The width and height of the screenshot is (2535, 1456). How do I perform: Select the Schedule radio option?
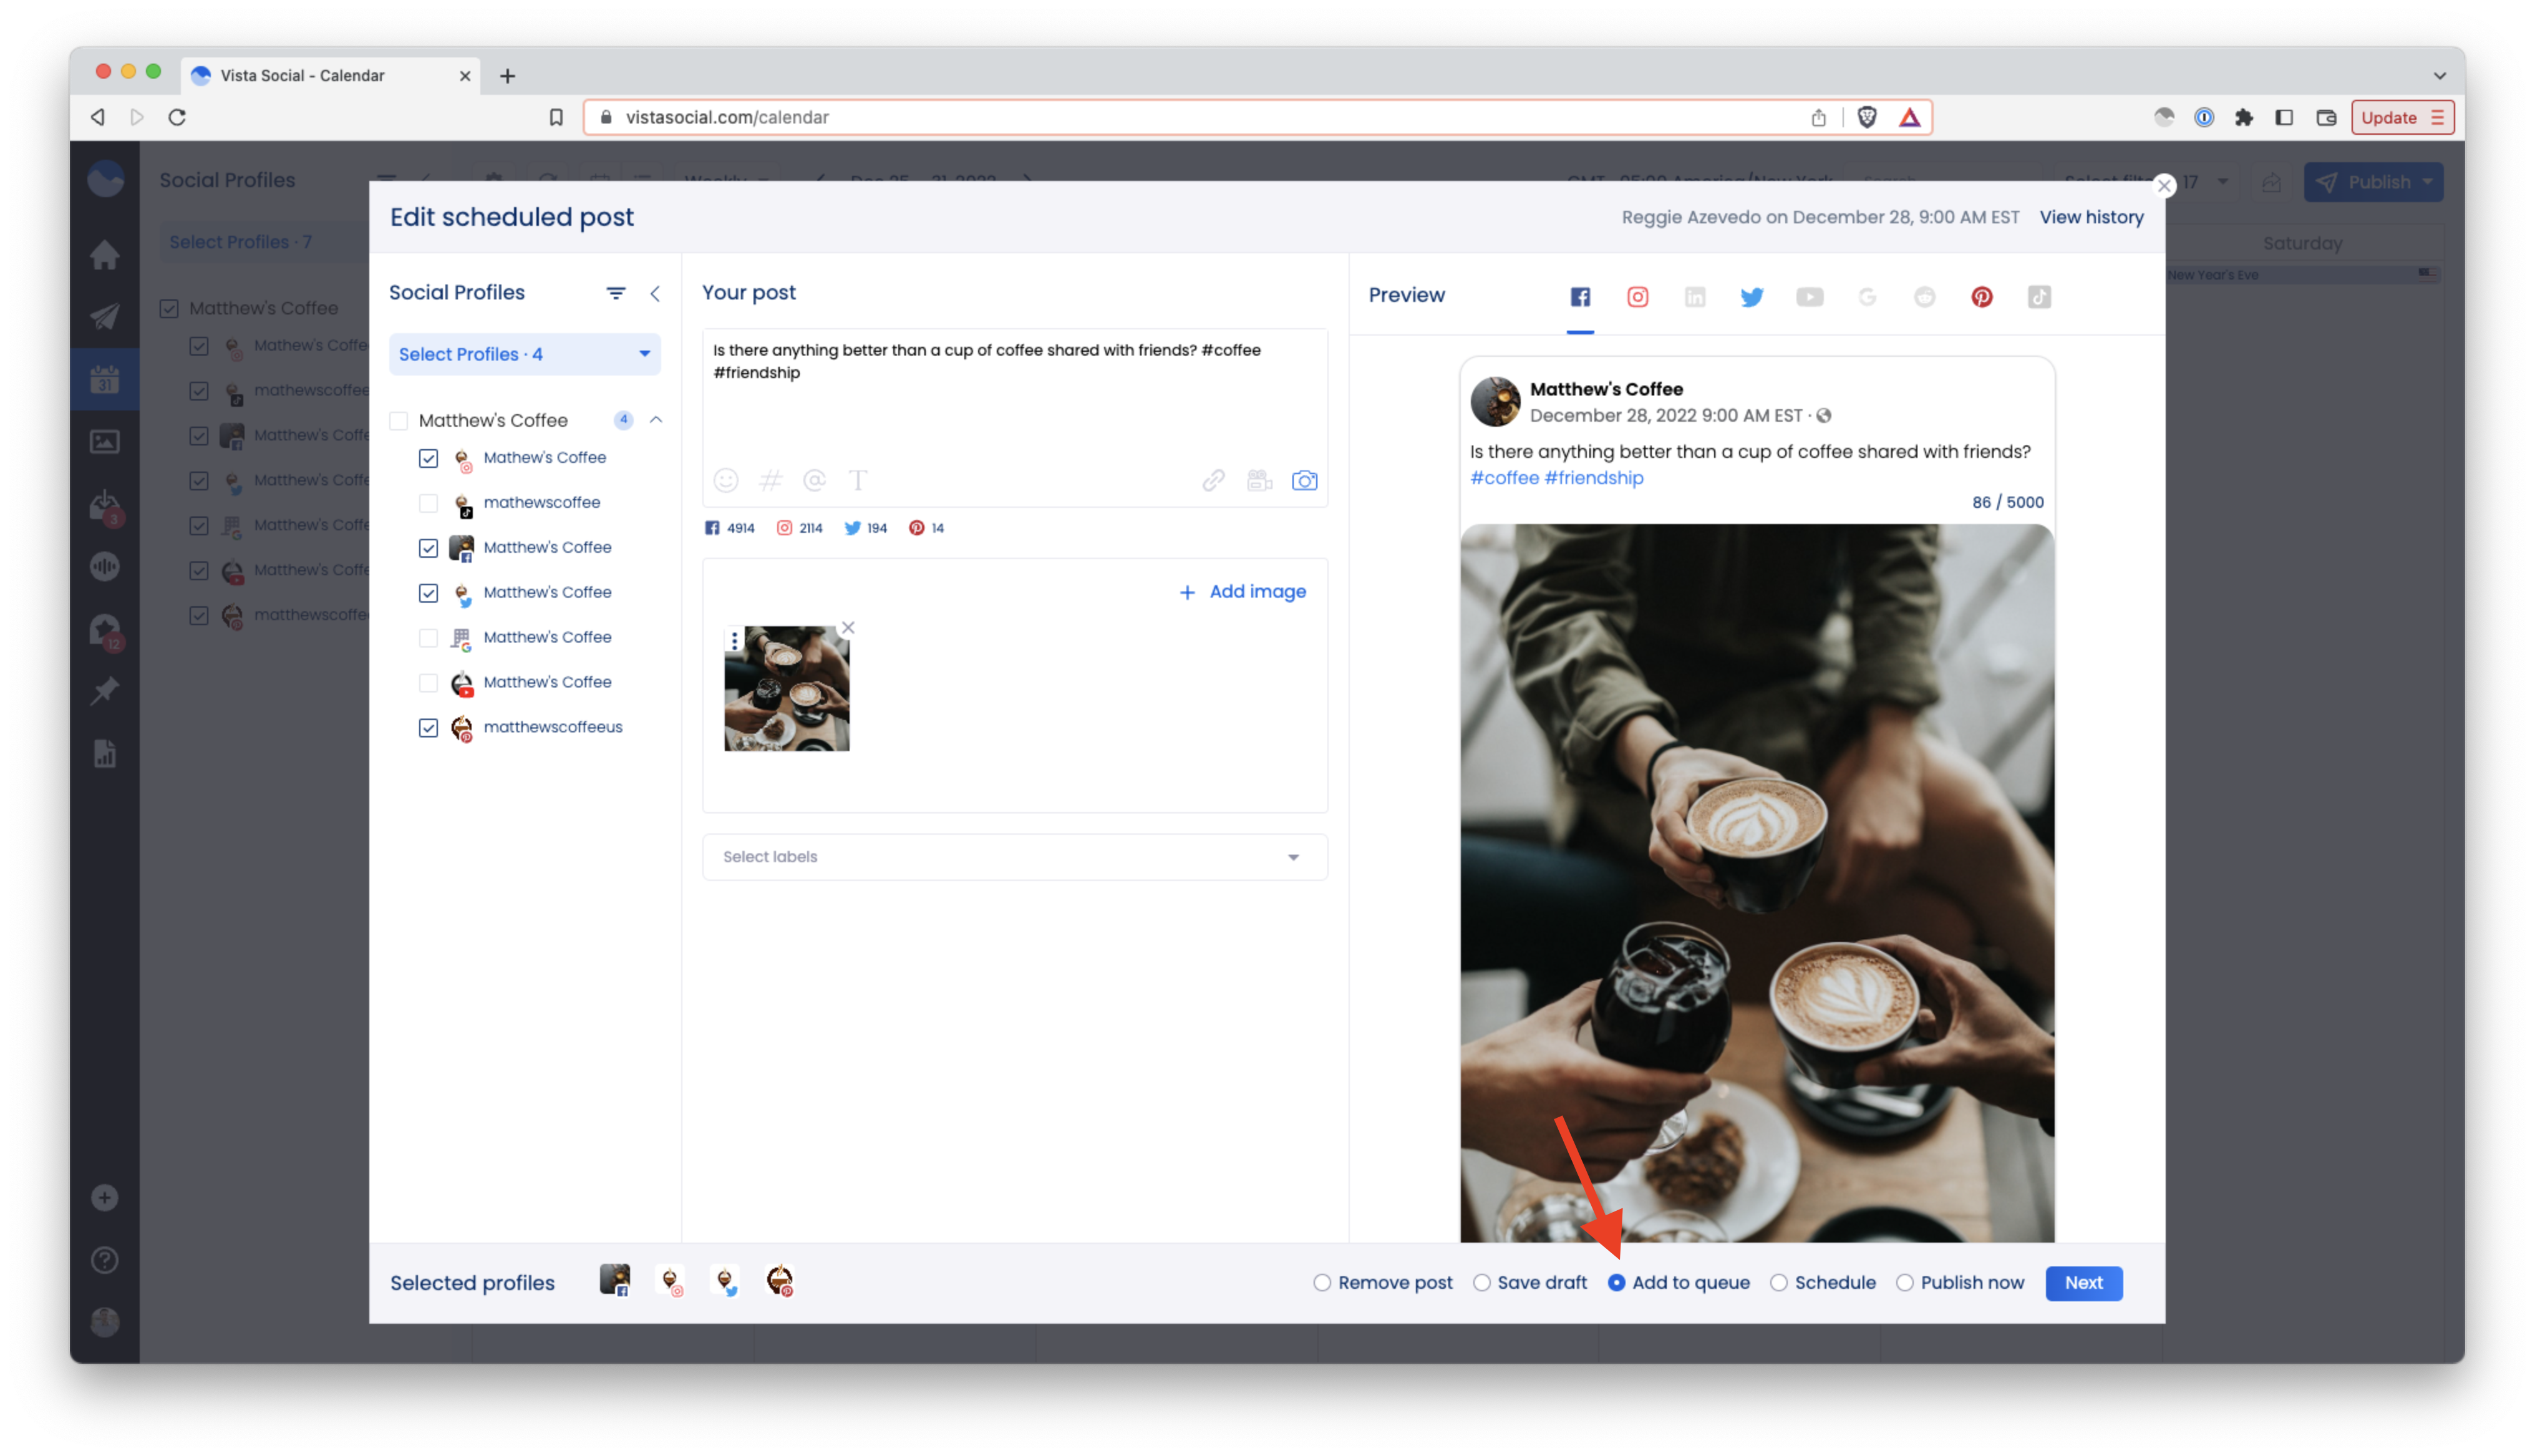click(1778, 1283)
